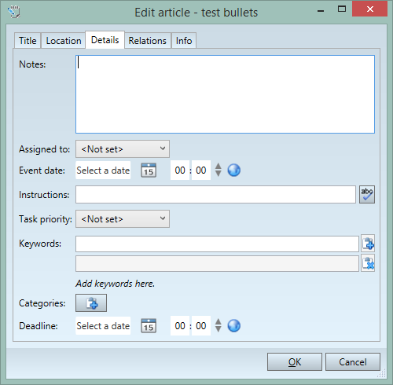Click the app icon in title bar

13,12
